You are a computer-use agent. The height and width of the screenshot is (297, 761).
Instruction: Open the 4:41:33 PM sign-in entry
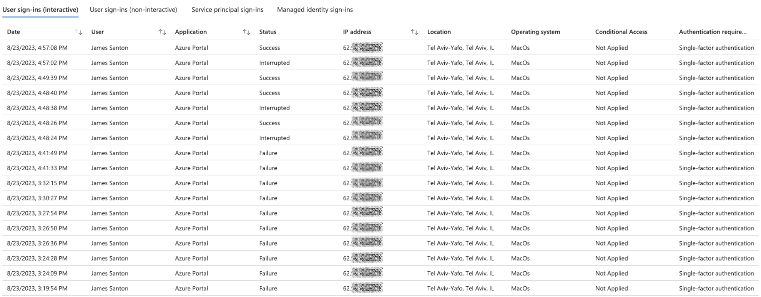click(380, 168)
